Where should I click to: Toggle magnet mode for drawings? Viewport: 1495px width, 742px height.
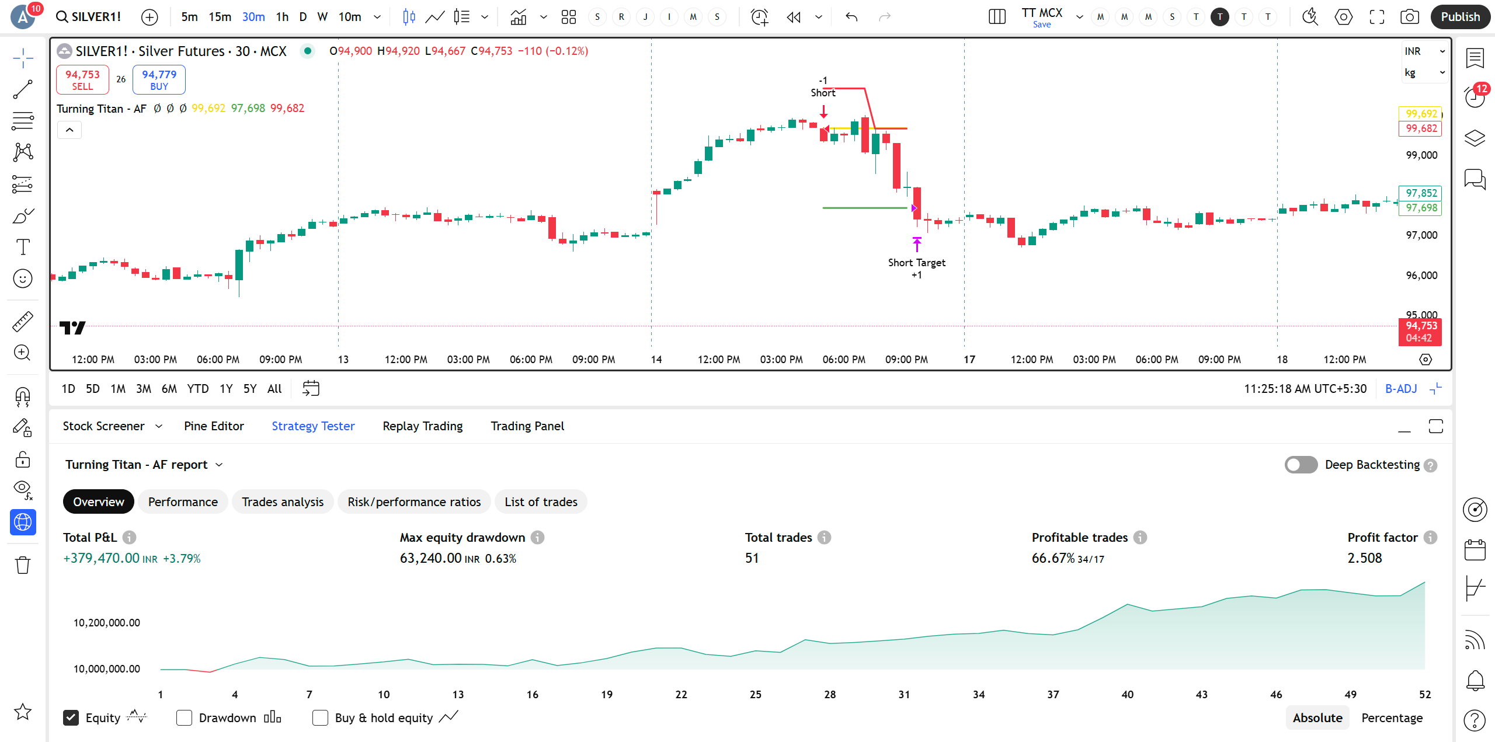point(23,397)
